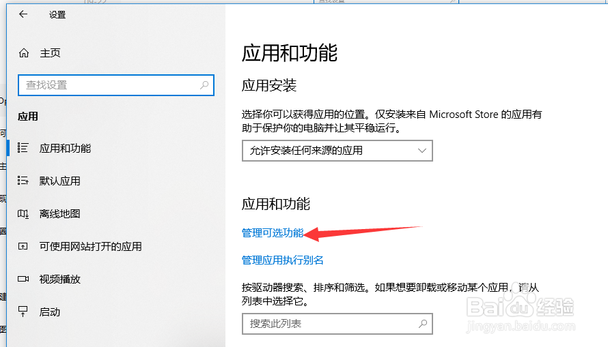Expand the 允许安装任何来源的应用 dropdown
Viewport: 608px width, 347px height.
(x=337, y=151)
